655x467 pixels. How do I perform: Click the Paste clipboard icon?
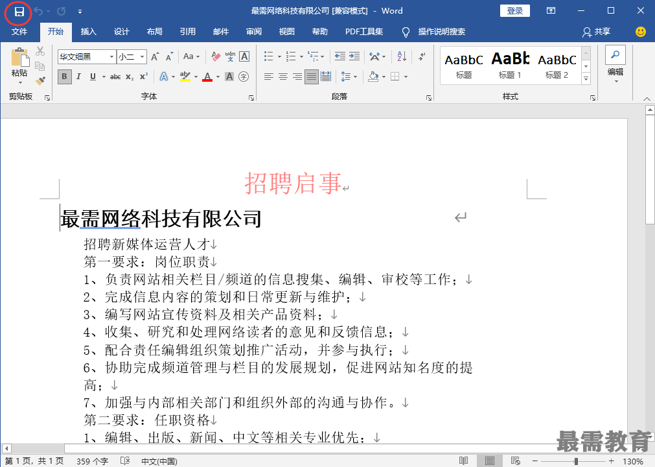pos(19,58)
